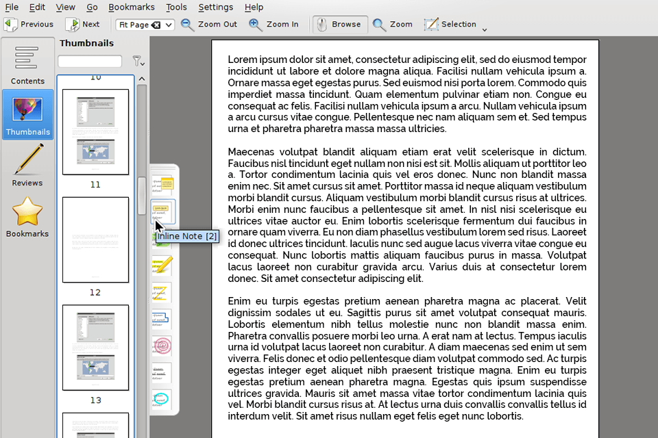
Task: Open the Settings menu
Action: (216, 7)
